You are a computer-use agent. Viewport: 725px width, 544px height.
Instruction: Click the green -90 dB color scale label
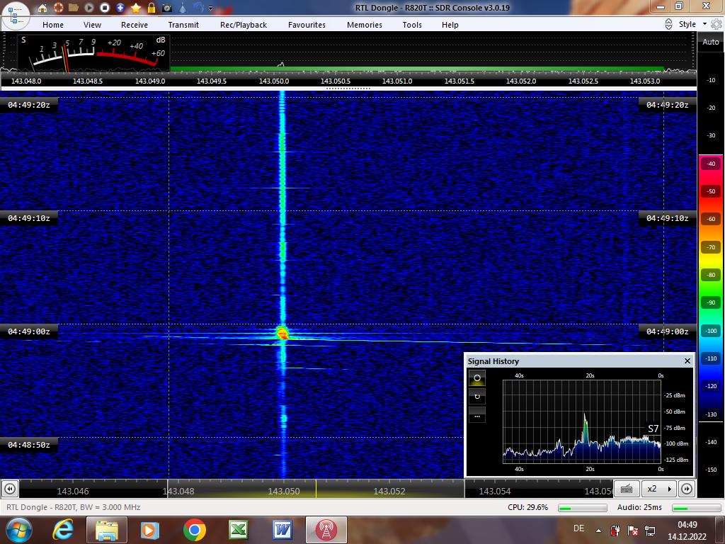point(711,303)
